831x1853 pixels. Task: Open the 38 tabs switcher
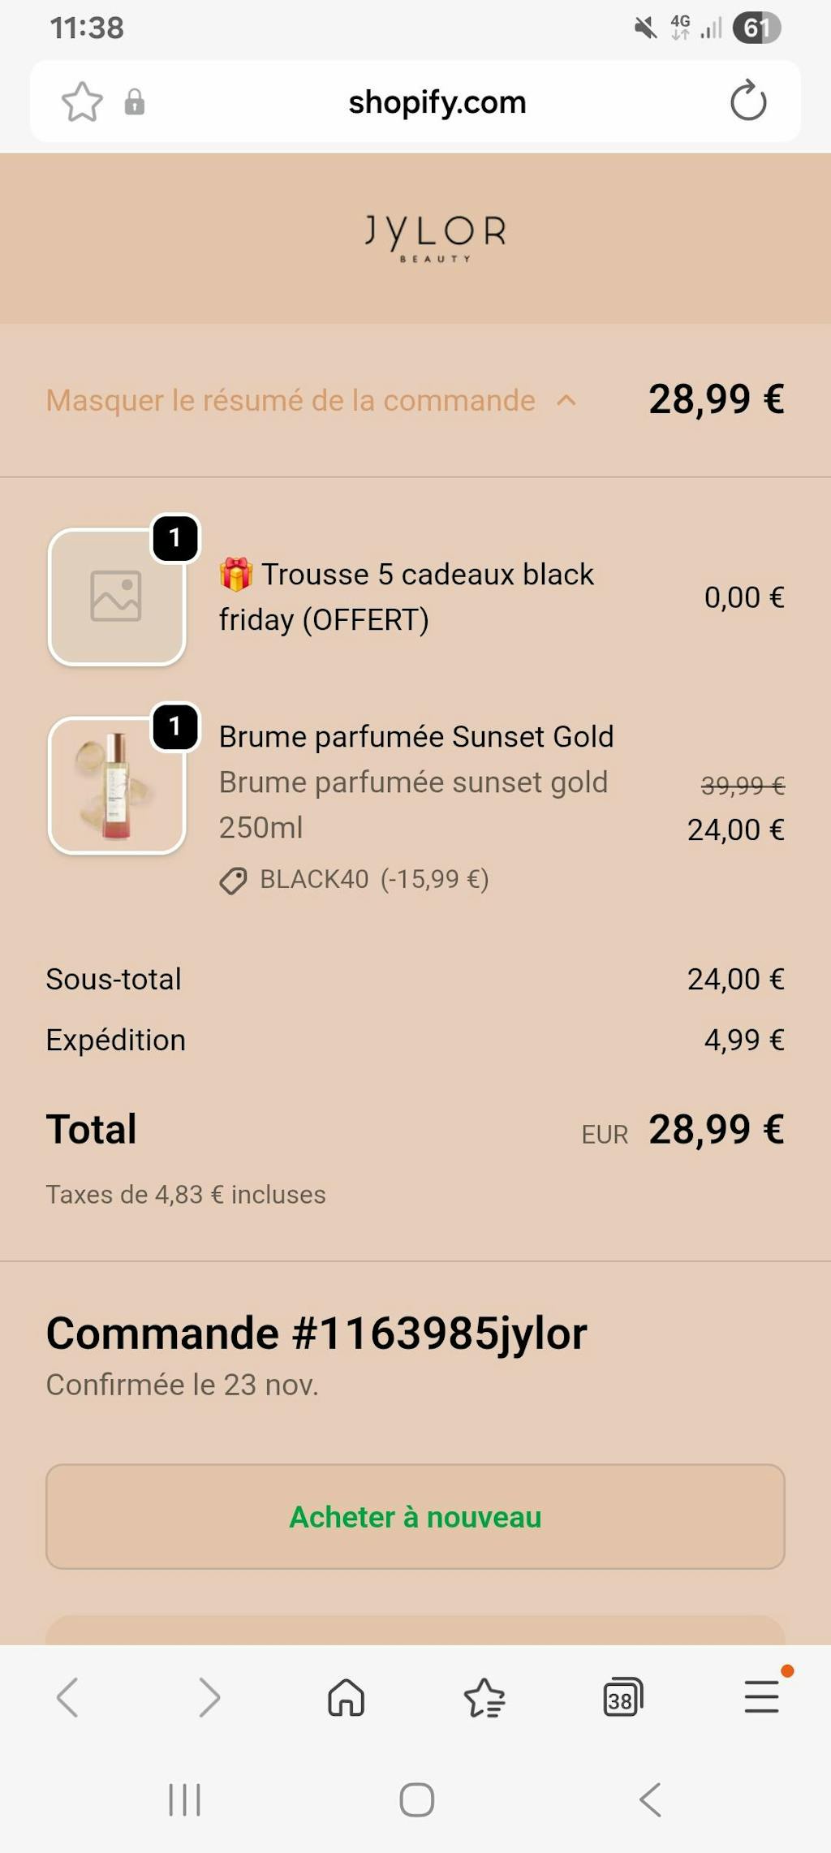click(x=622, y=1697)
